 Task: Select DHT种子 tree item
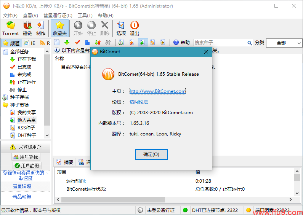(x=27, y=135)
